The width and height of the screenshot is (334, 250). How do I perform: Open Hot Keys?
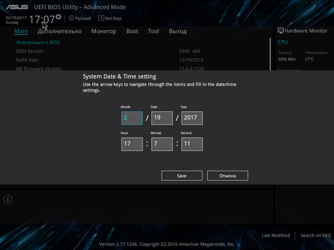point(113,19)
